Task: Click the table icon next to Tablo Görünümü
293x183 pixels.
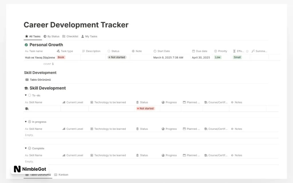Action: click(27, 80)
